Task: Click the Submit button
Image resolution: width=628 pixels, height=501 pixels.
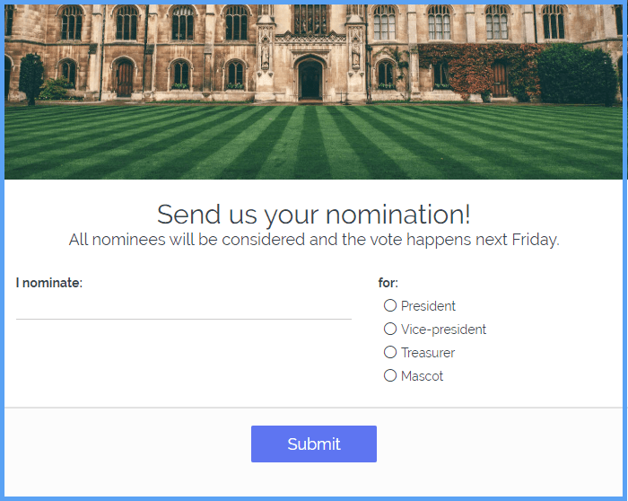Action: click(x=314, y=444)
